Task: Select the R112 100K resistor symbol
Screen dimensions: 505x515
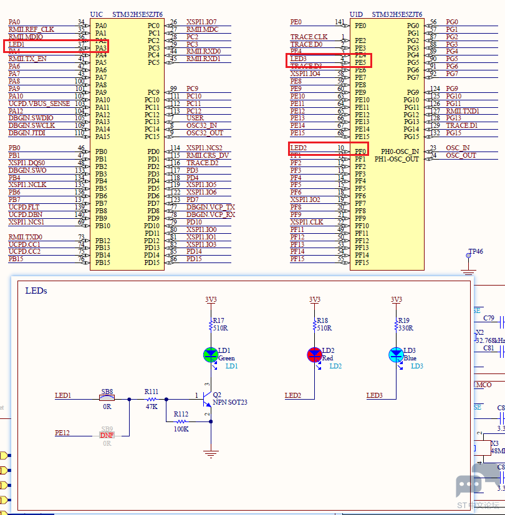Action: click(181, 421)
